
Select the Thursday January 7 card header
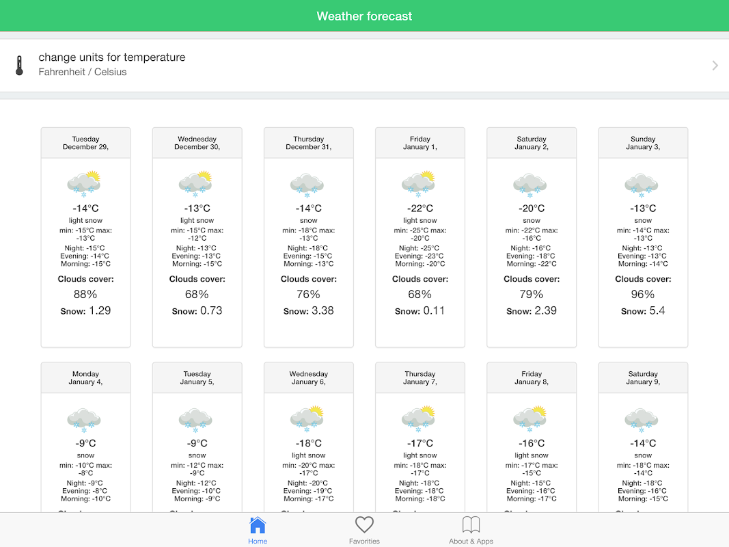click(x=420, y=377)
